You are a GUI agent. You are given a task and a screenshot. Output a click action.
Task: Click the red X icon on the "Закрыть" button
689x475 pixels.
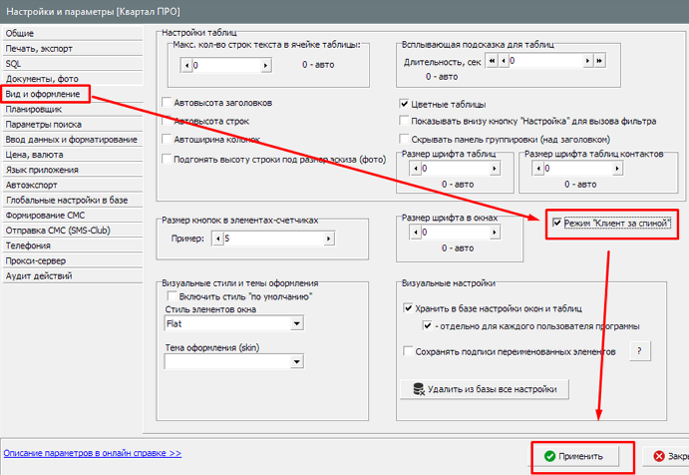[660, 456]
